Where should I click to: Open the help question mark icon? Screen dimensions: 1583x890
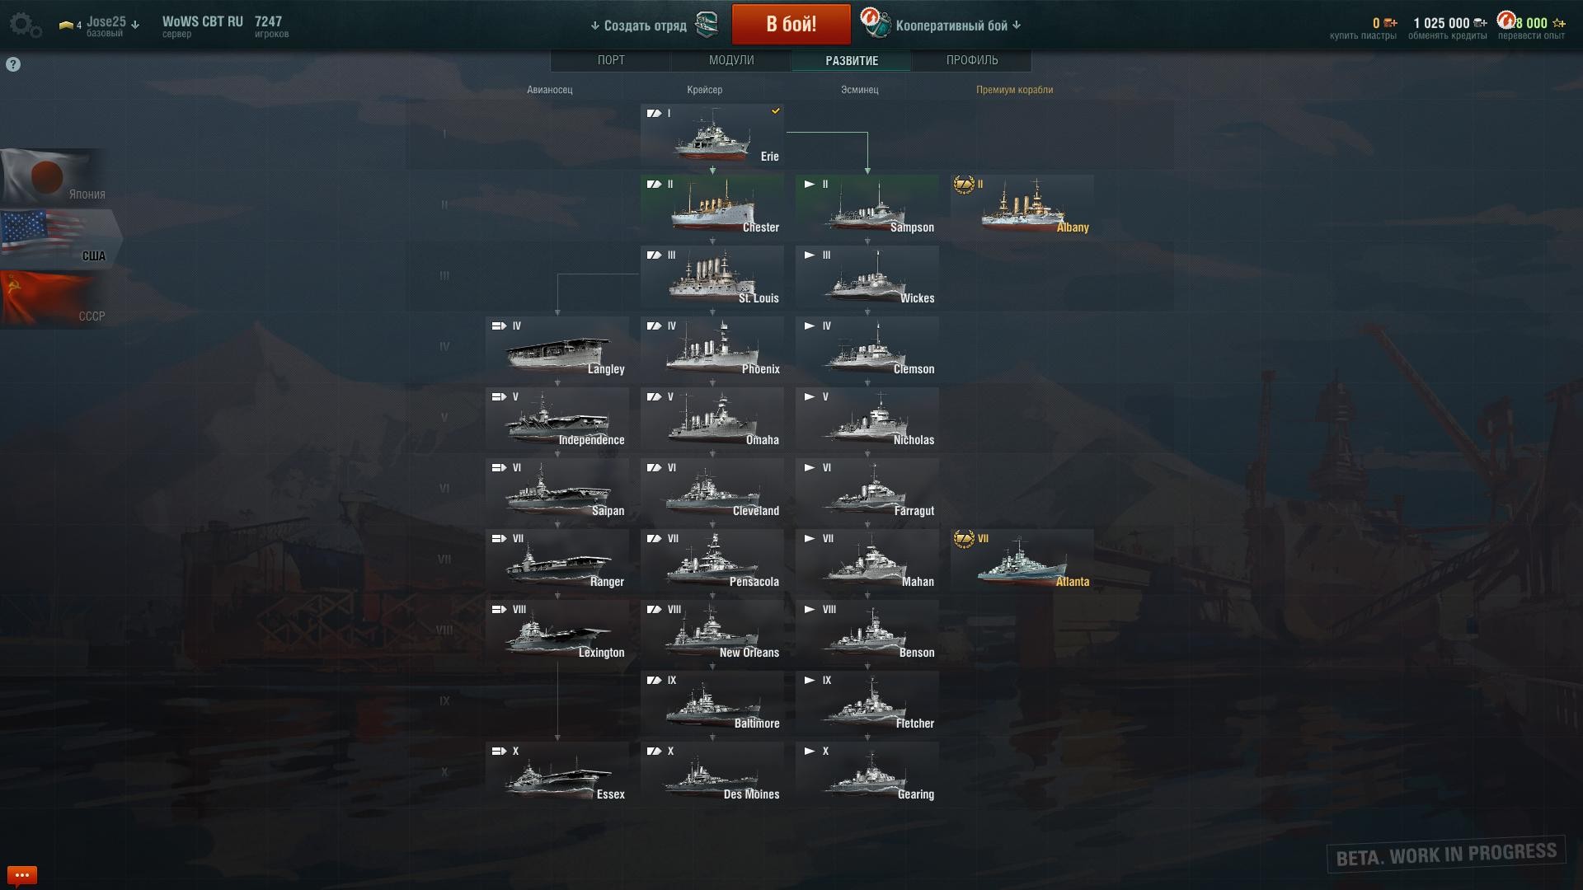[x=13, y=64]
